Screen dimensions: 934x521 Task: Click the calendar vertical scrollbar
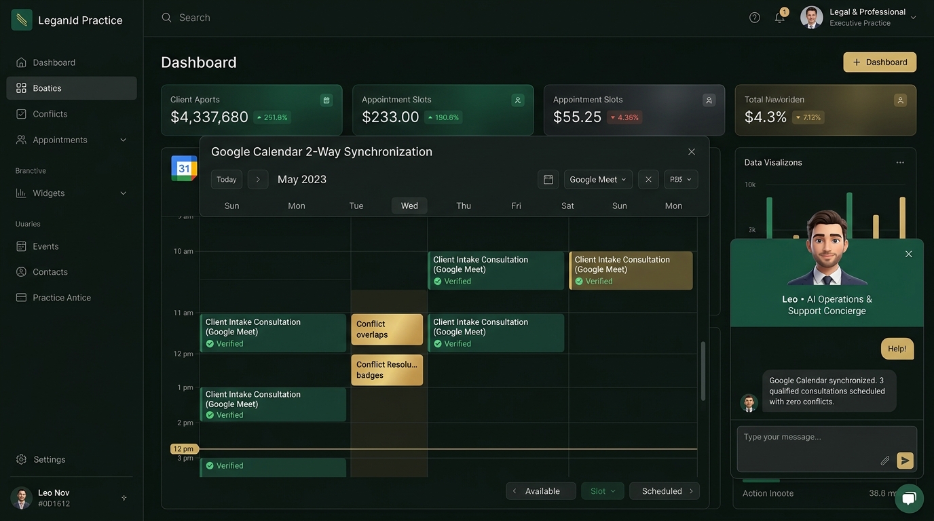pos(703,370)
